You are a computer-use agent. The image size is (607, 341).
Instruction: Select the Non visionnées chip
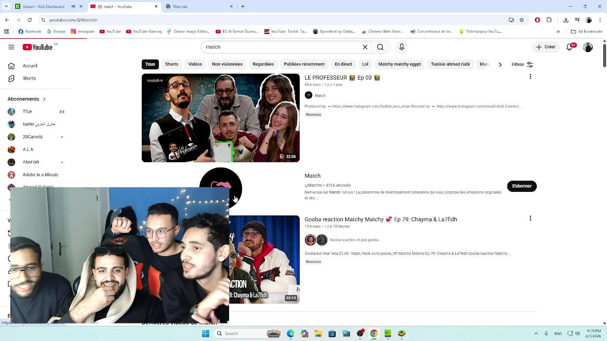pos(227,64)
